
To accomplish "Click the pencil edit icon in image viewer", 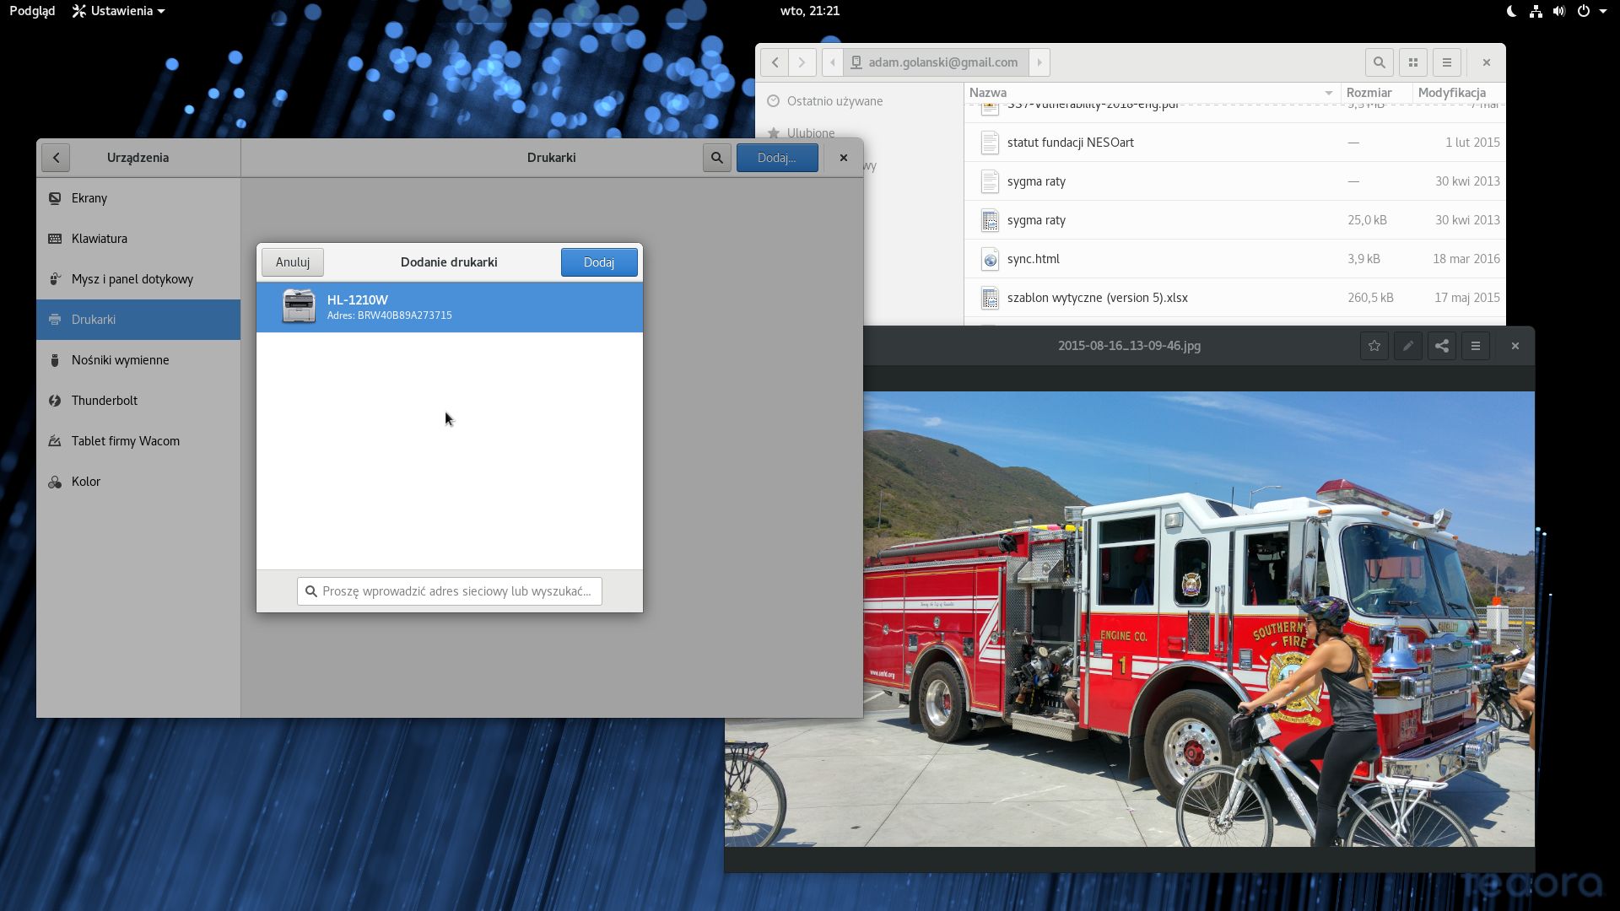I will pos(1408,346).
